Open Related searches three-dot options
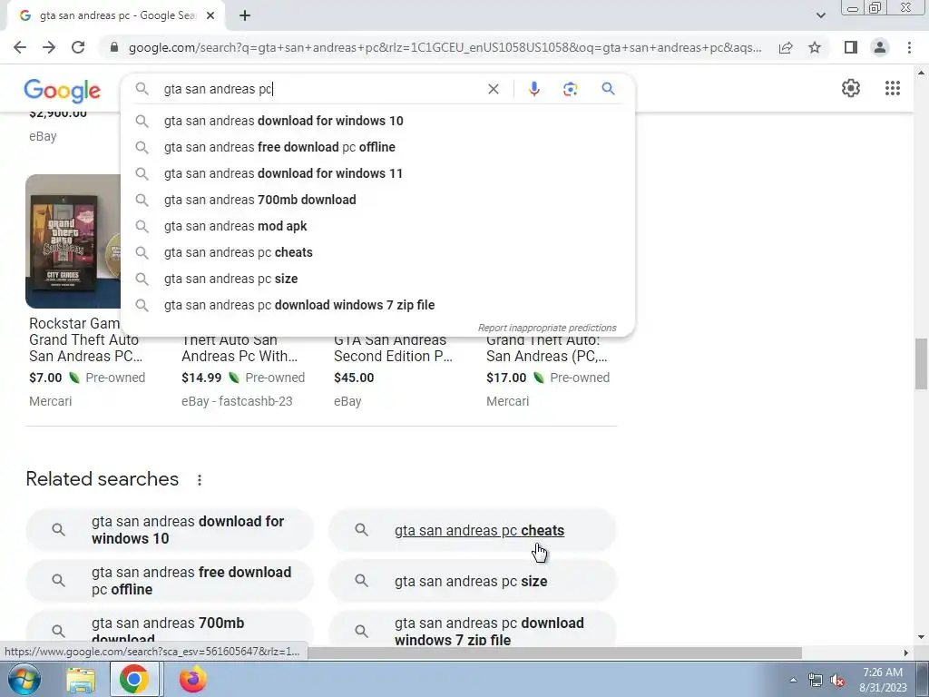Screen dimensions: 929x697 [x=200, y=479]
